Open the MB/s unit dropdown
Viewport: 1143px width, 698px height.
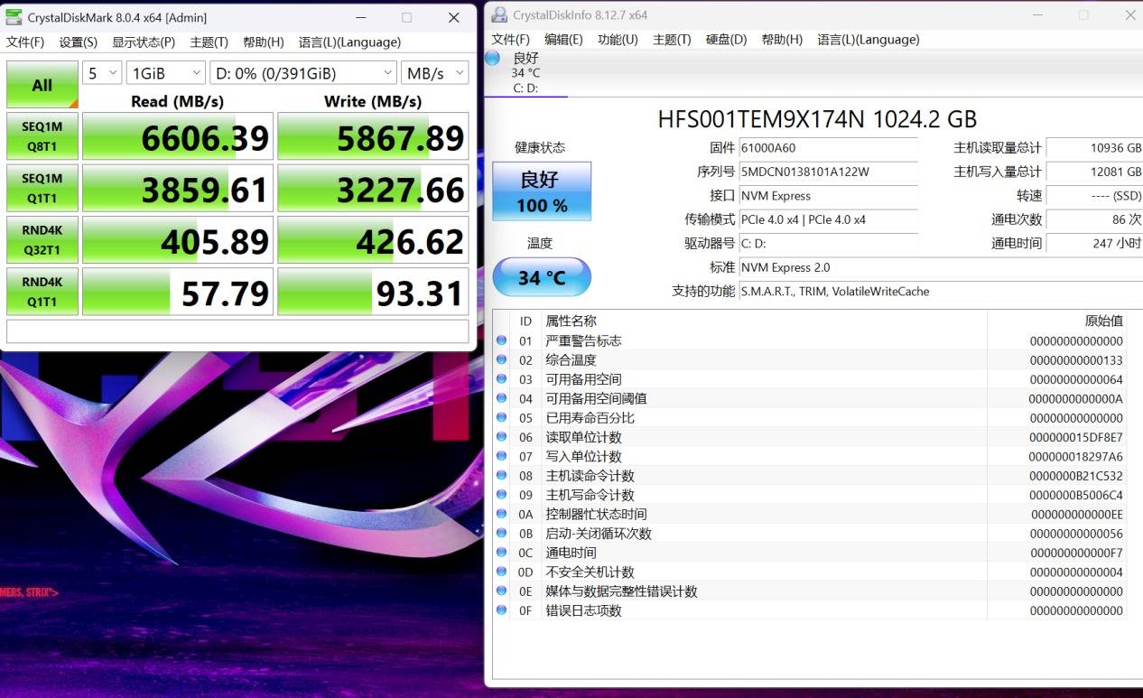pyautogui.click(x=434, y=73)
